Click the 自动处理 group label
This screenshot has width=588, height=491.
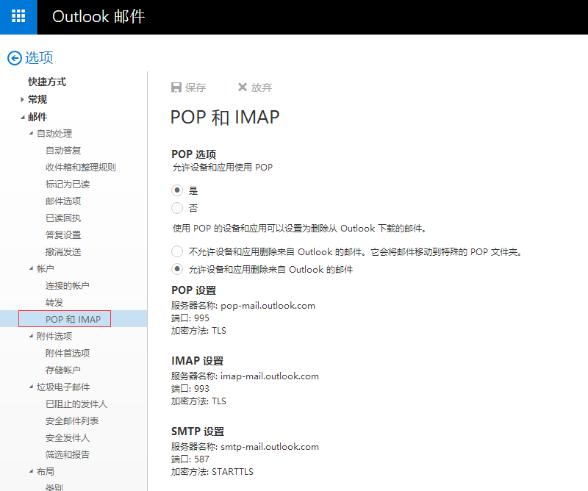(54, 134)
